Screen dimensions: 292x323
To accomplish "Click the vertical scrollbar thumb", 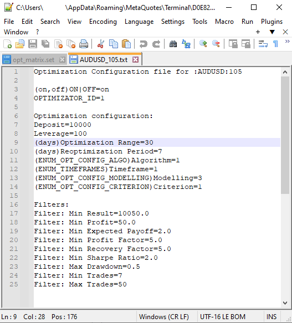I will (x=285, y=135).
